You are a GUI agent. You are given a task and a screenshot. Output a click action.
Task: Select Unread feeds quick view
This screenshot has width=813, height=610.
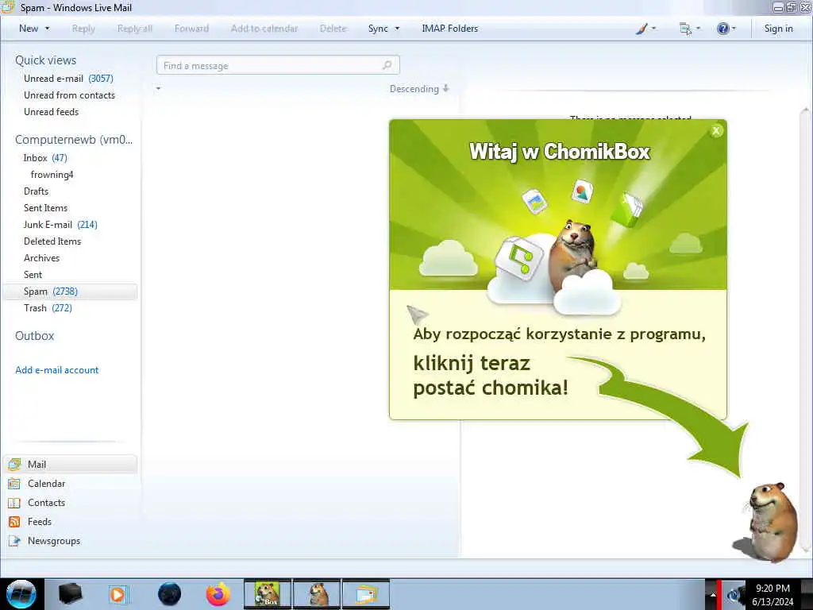click(51, 111)
